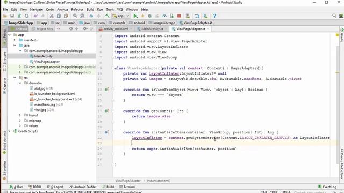
Task: Click the Help question mark icon
Action: 214,16
